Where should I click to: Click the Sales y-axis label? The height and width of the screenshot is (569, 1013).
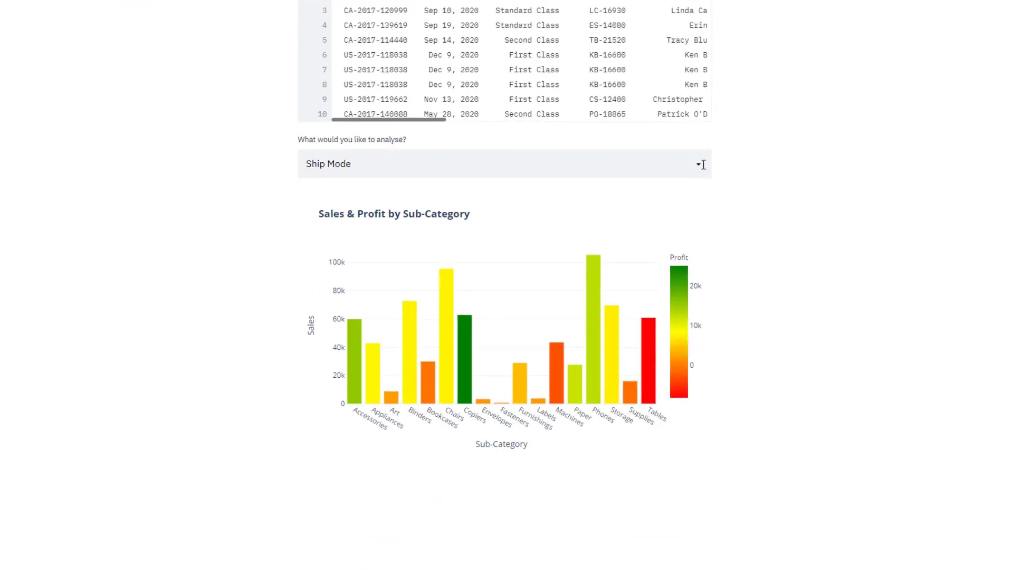click(311, 325)
